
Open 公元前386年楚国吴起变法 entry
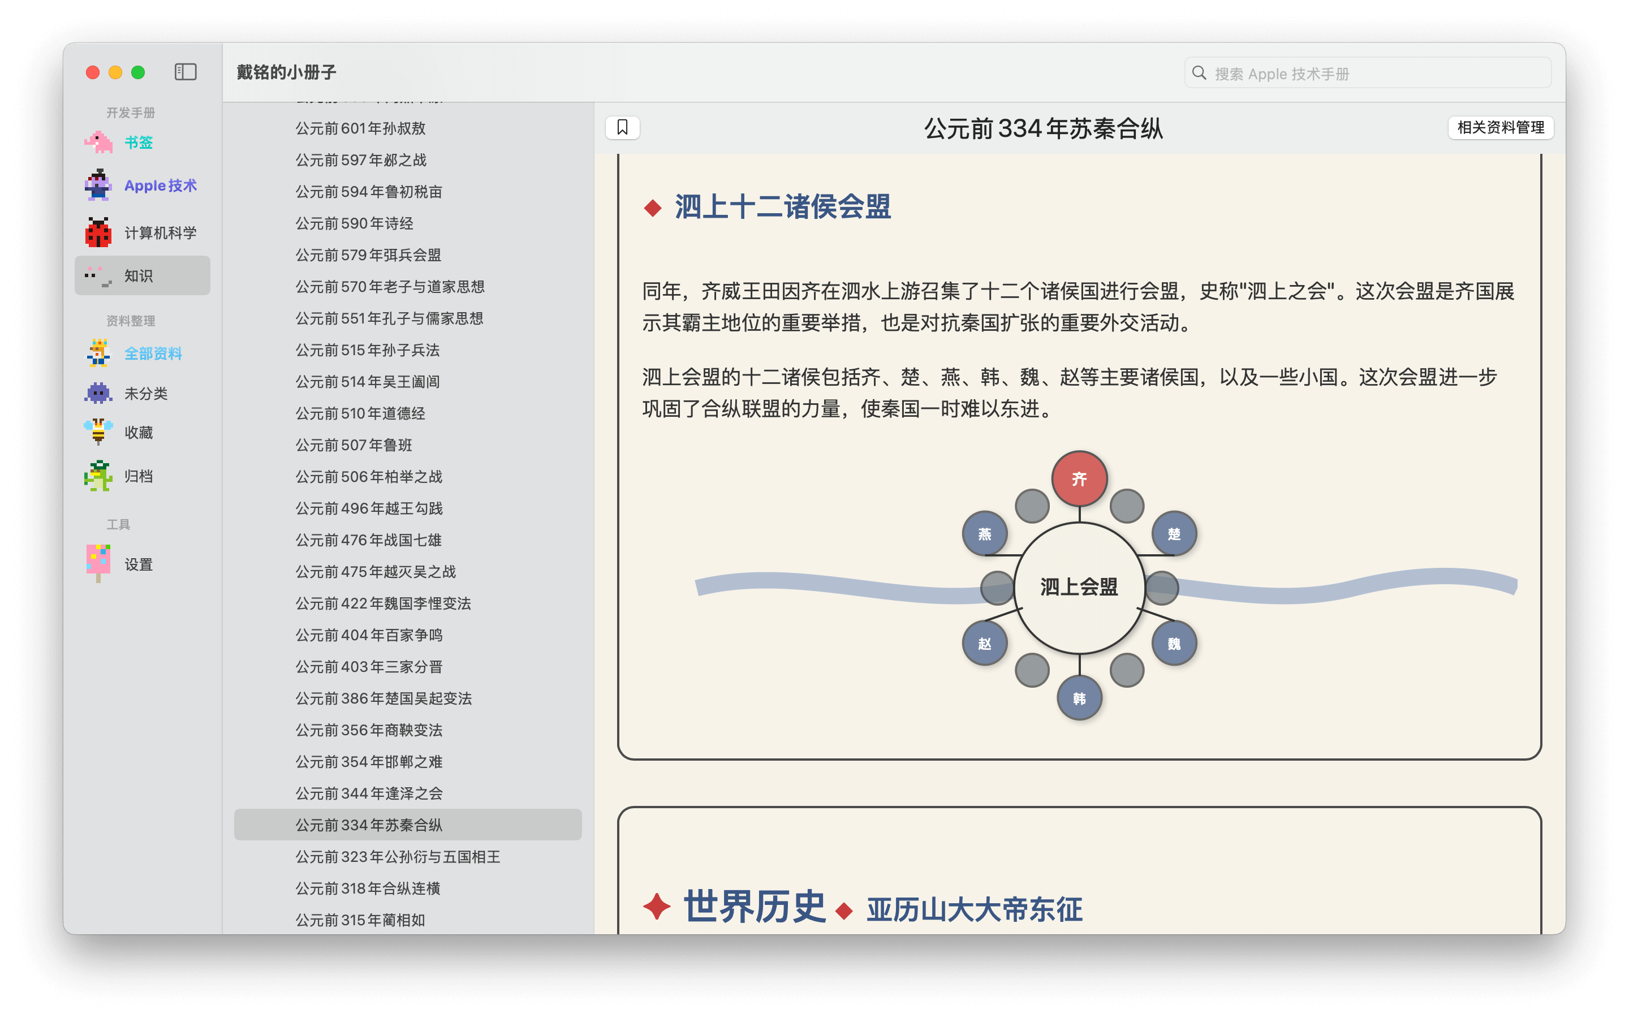[x=407, y=697]
